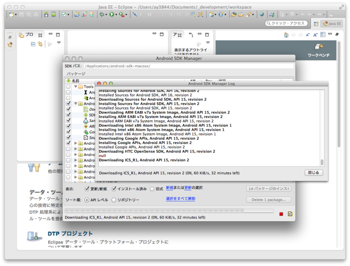This screenshot has width=350, height=266.
Task: Click the green Run button icon
Action: [112, 14]
